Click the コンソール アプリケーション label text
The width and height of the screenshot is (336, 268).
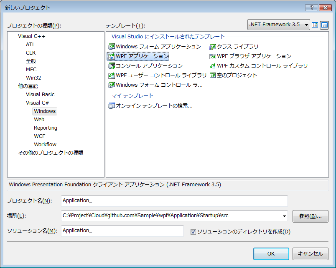(149, 66)
